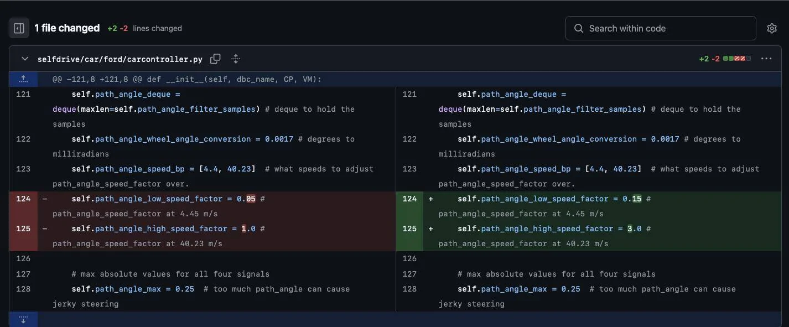Open the file's three-dot more options menu
This screenshot has height=327, width=789.
point(766,59)
